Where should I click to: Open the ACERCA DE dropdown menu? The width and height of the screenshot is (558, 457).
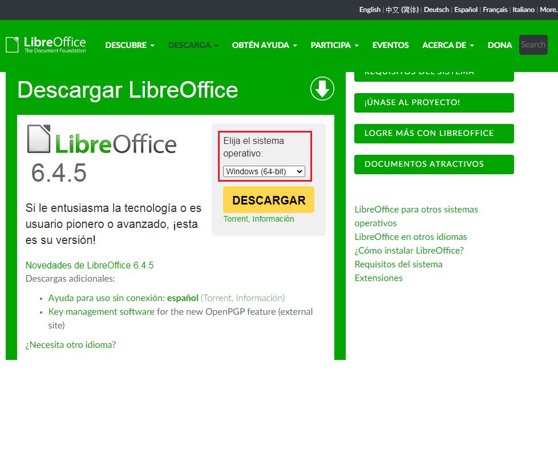[448, 45]
